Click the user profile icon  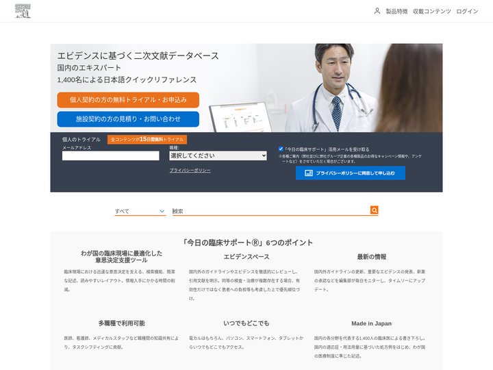point(377,11)
